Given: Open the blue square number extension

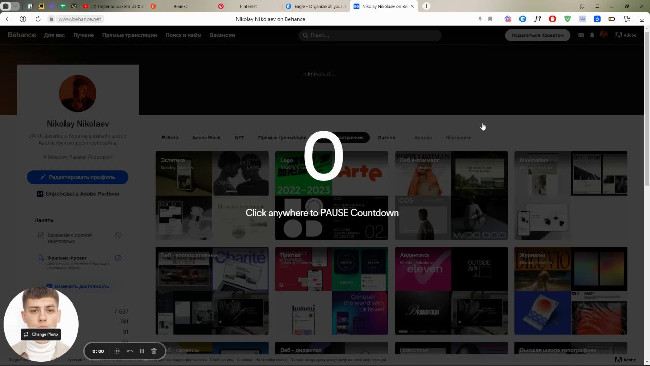Looking at the screenshot, I should pos(597,19).
